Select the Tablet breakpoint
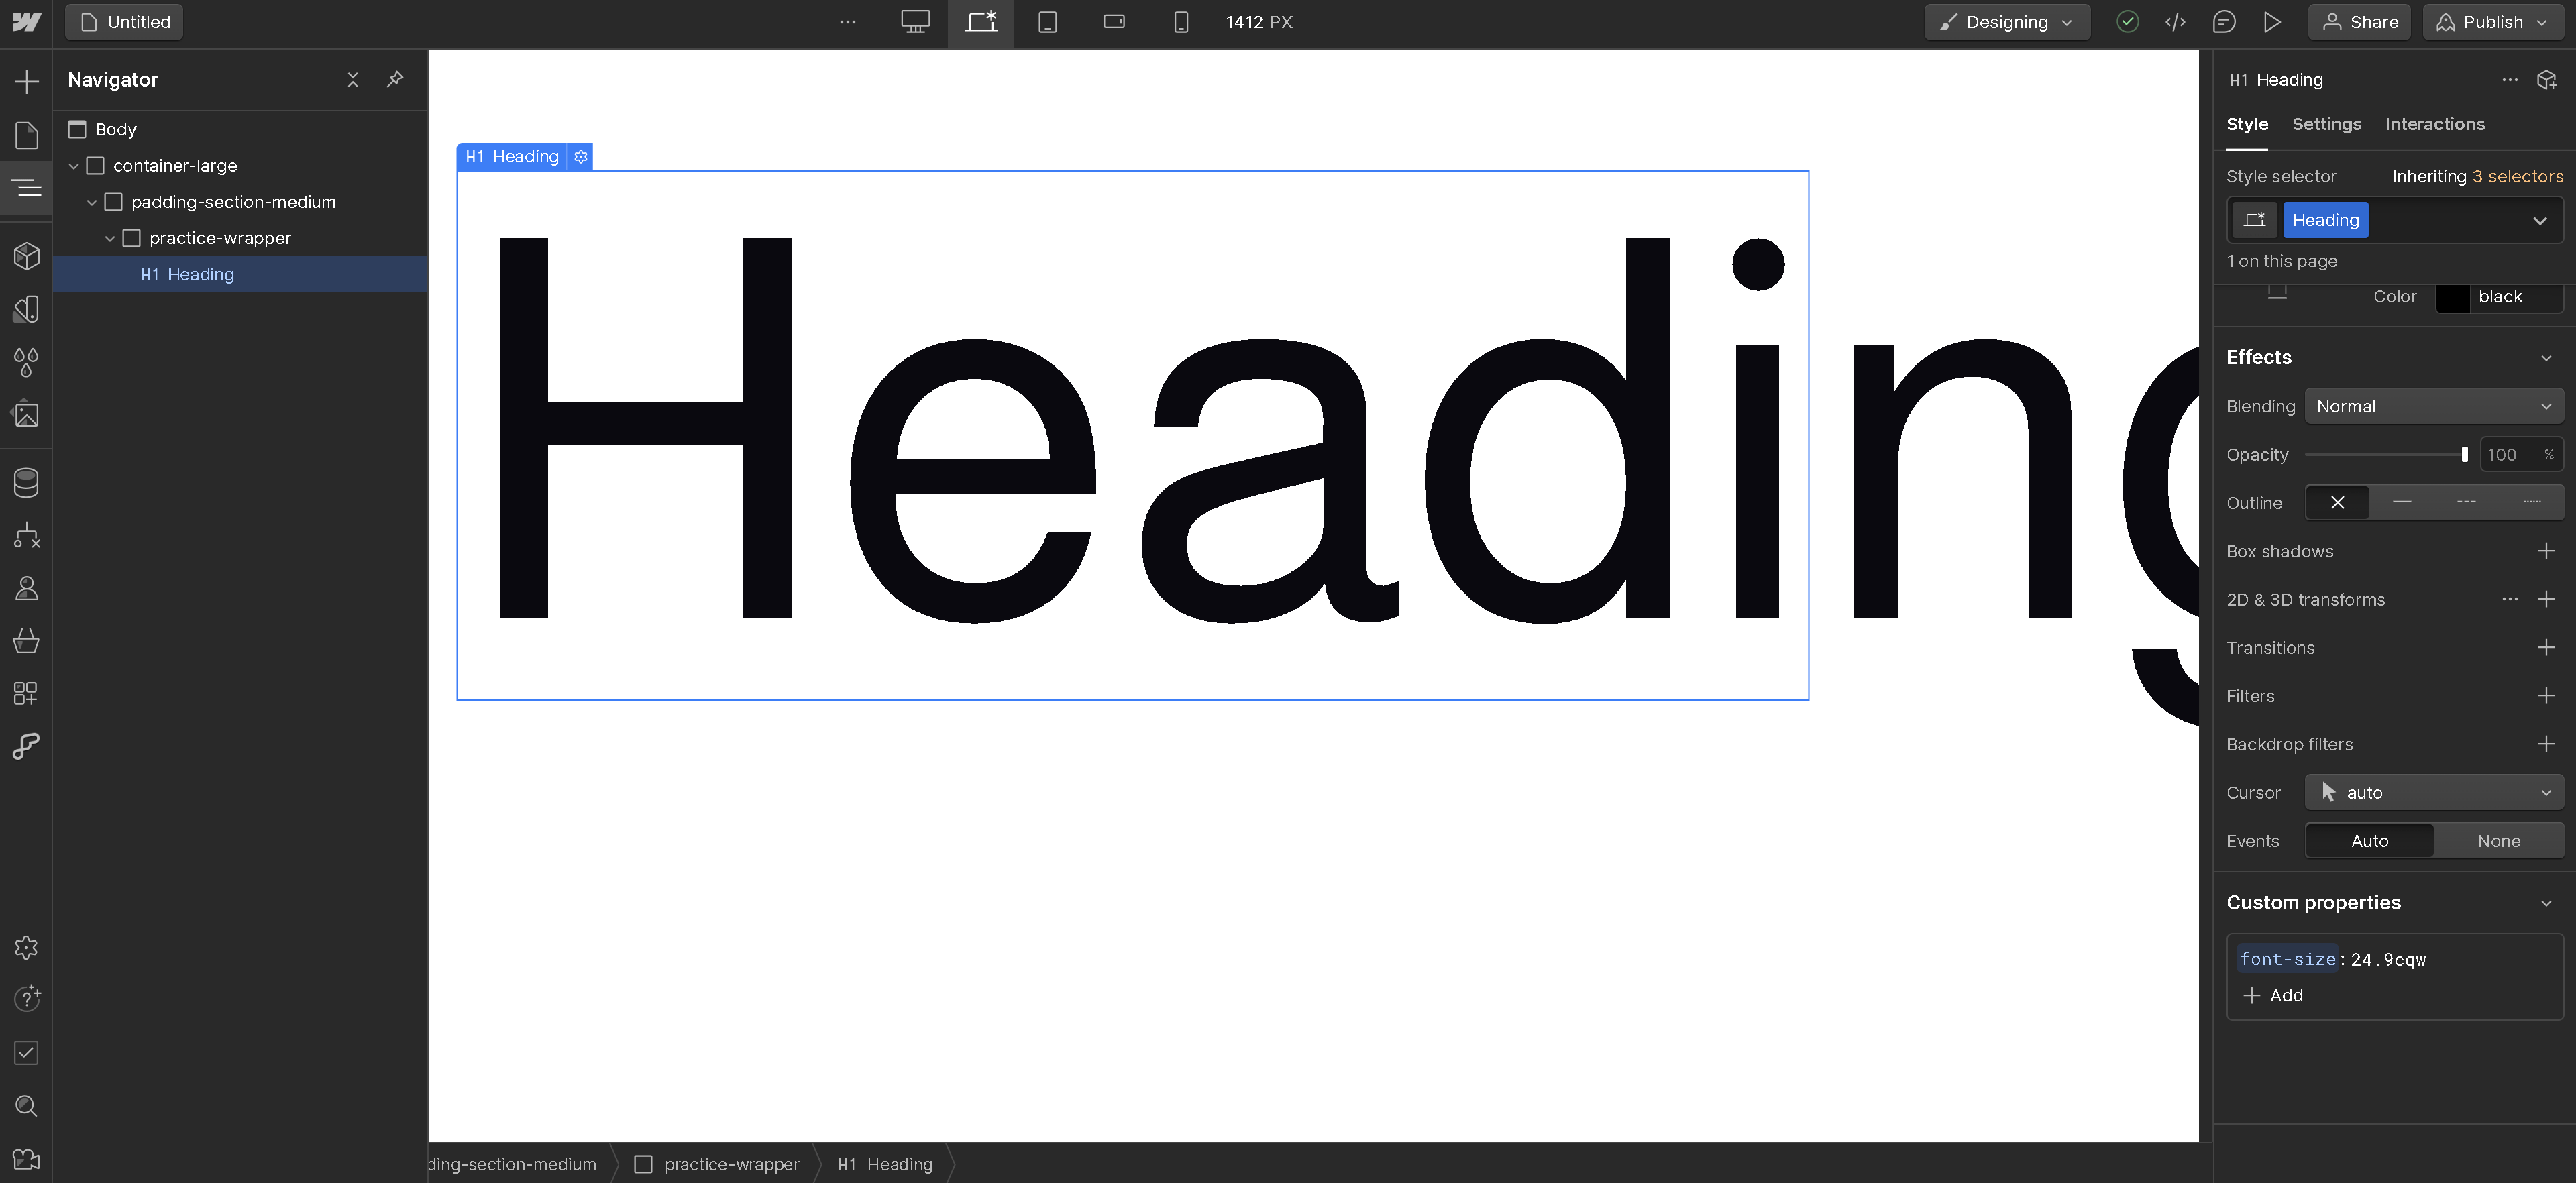 tap(1047, 22)
